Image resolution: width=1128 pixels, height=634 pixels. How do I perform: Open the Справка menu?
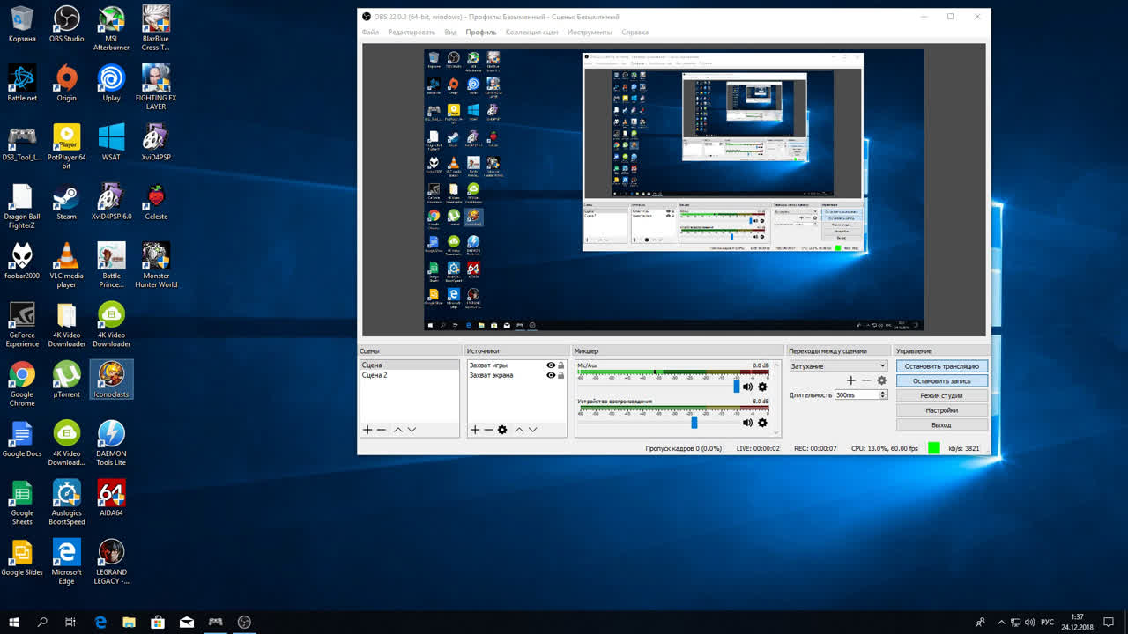click(x=634, y=33)
